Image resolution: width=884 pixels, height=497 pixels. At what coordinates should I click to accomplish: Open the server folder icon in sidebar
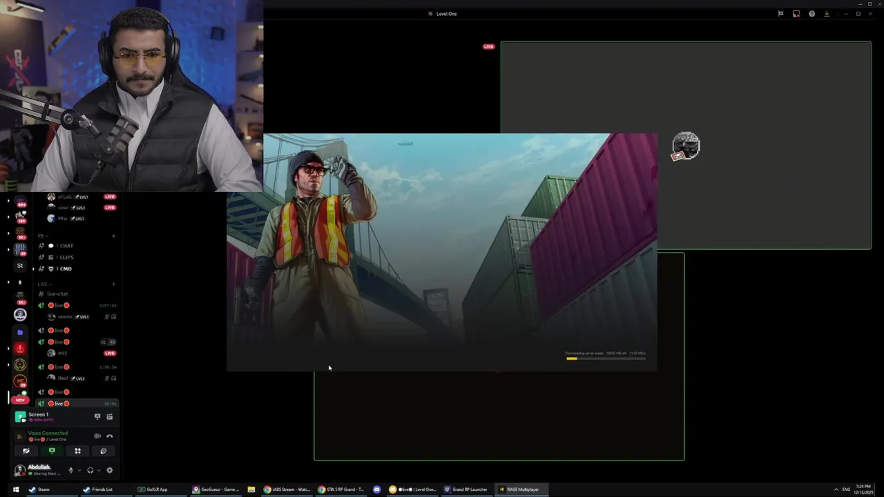tap(20, 332)
